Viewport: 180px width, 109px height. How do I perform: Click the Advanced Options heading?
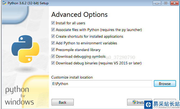pyautogui.click(x=79, y=15)
